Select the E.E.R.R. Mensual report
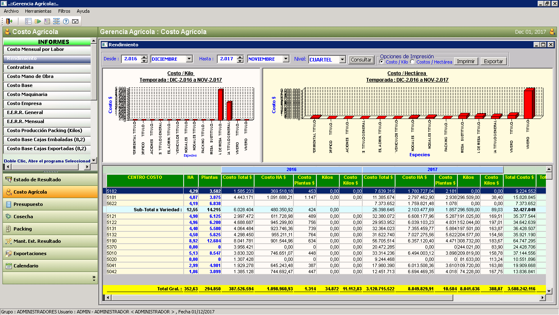 (x=47, y=122)
